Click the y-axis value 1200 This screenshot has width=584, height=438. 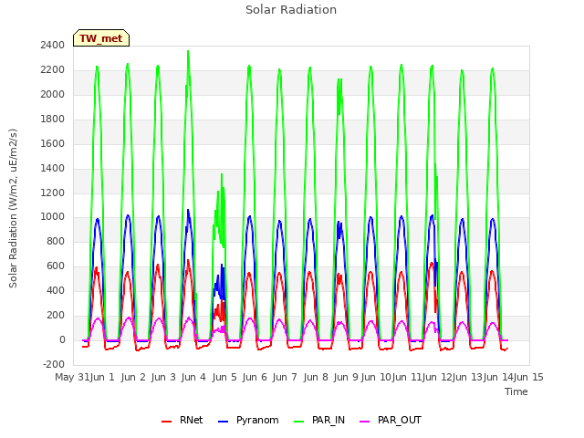(53, 193)
